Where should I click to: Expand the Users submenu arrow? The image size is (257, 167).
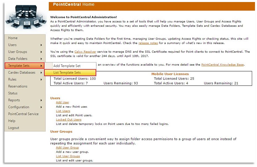point(41,45)
